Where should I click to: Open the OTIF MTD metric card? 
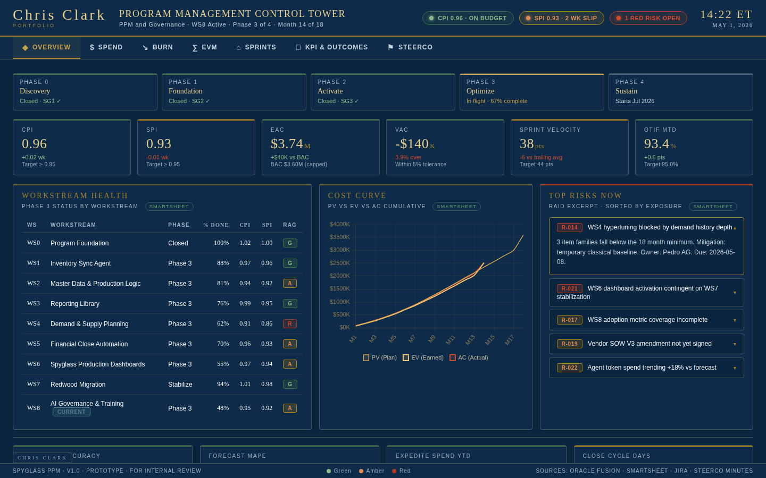pyautogui.click(x=694, y=147)
